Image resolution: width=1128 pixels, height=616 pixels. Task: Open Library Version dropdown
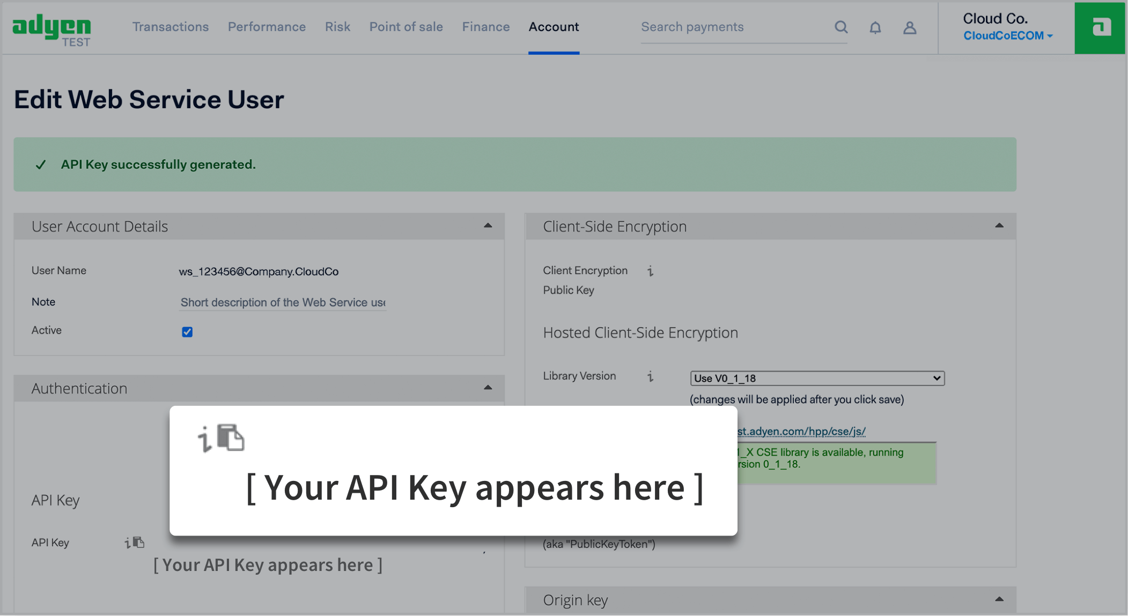[817, 378]
